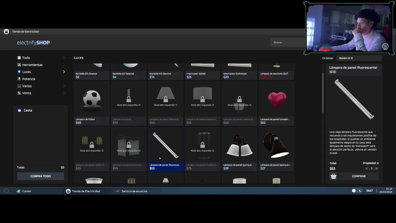Image resolution: width=396 pixels, height=223 pixels.
Task: Decrease quantity with minus stepper
Action: click(367, 168)
